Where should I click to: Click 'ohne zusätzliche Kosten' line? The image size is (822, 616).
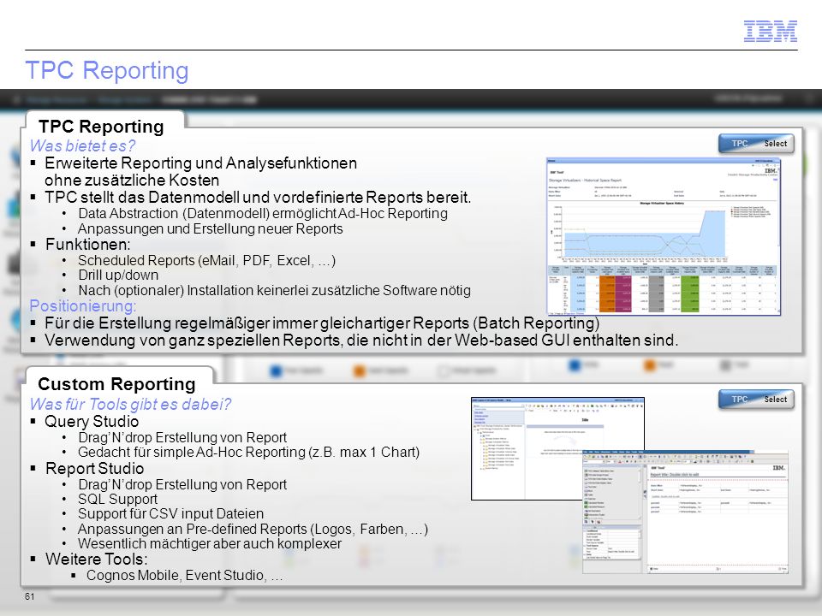[x=132, y=181]
